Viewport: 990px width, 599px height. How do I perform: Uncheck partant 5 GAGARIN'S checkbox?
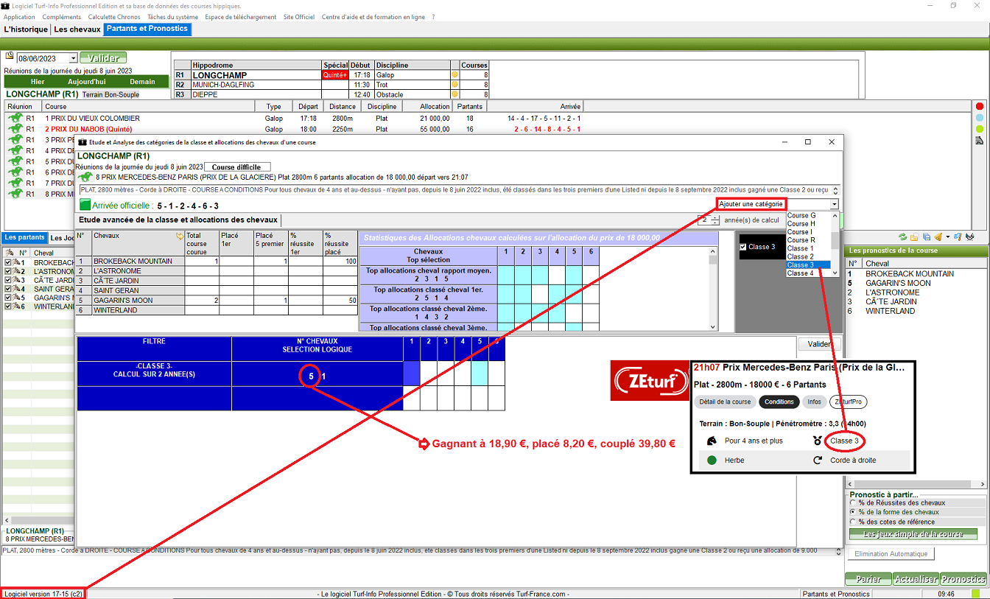[x=8, y=298]
